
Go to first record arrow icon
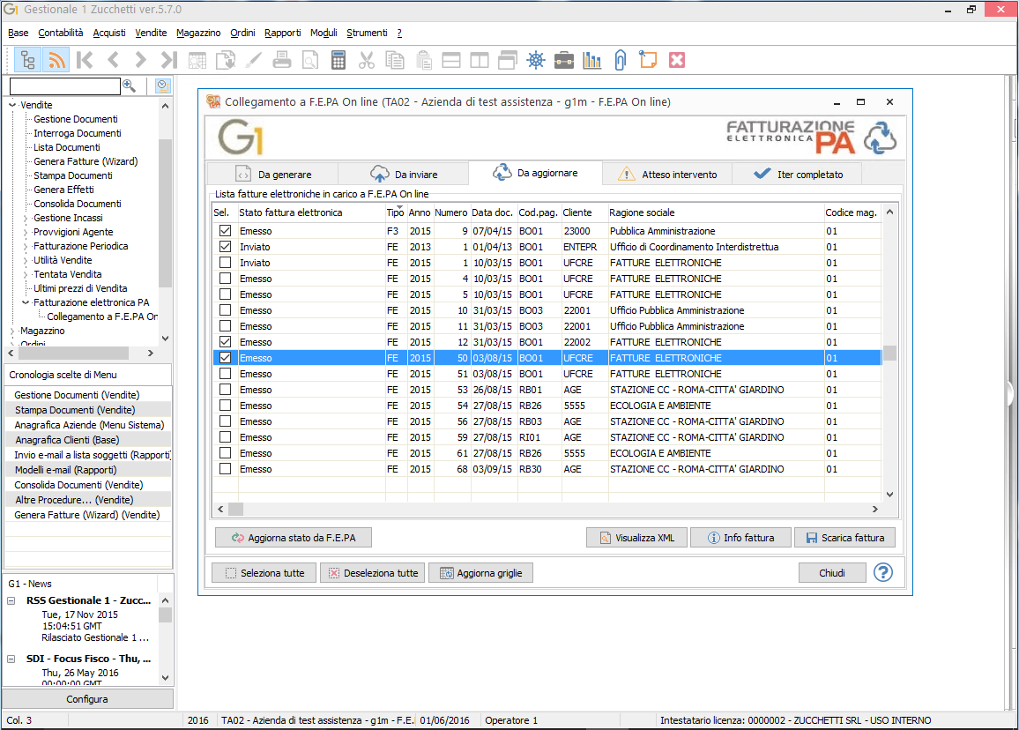pyautogui.click(x=85, y=61)
